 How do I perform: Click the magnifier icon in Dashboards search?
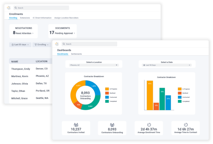[64, 44]
